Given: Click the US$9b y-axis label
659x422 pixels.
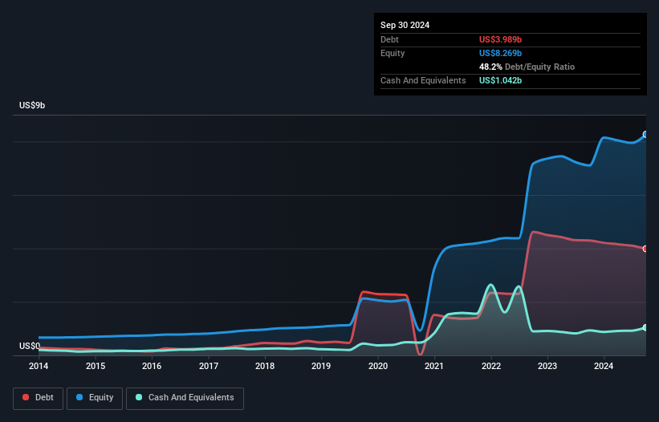Looking at the screenshot, I should 32,105.
